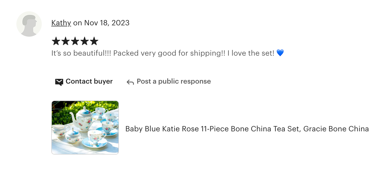
Task: Click "Gracie Bone China" in listing title
Action: click(x=336, y=129)
